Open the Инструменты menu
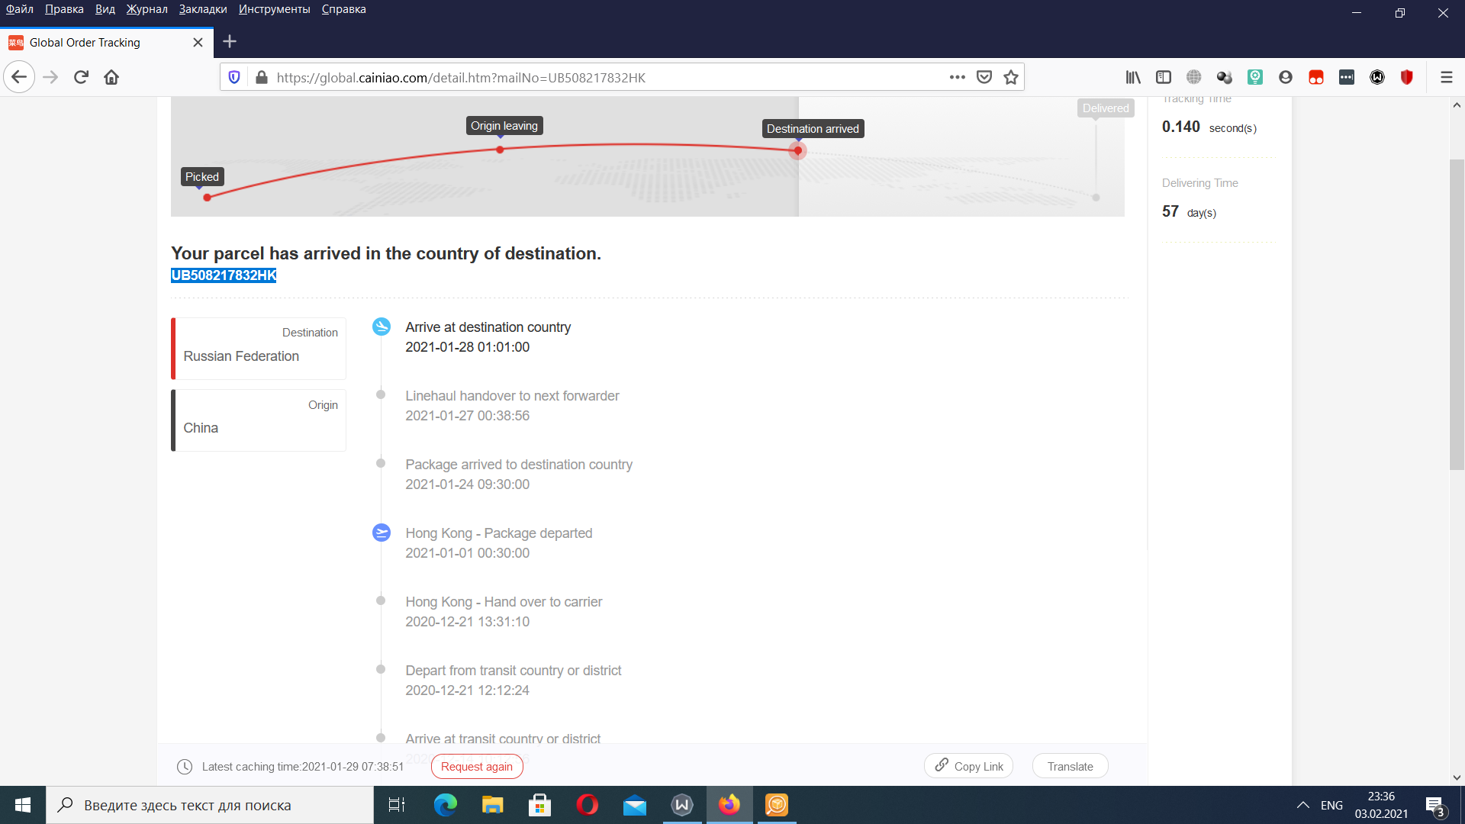 click(275, 9)
